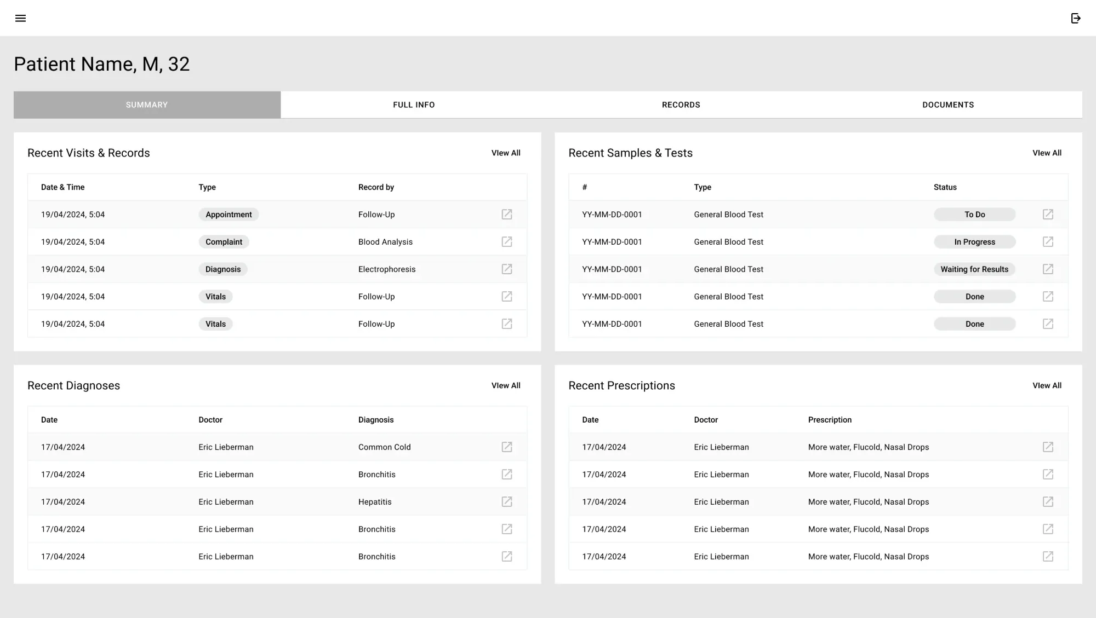The height and width of the screenshot is (618, 1096).
Task: Open the Common Cold diagnosis icon
Action: coord(507,447)
